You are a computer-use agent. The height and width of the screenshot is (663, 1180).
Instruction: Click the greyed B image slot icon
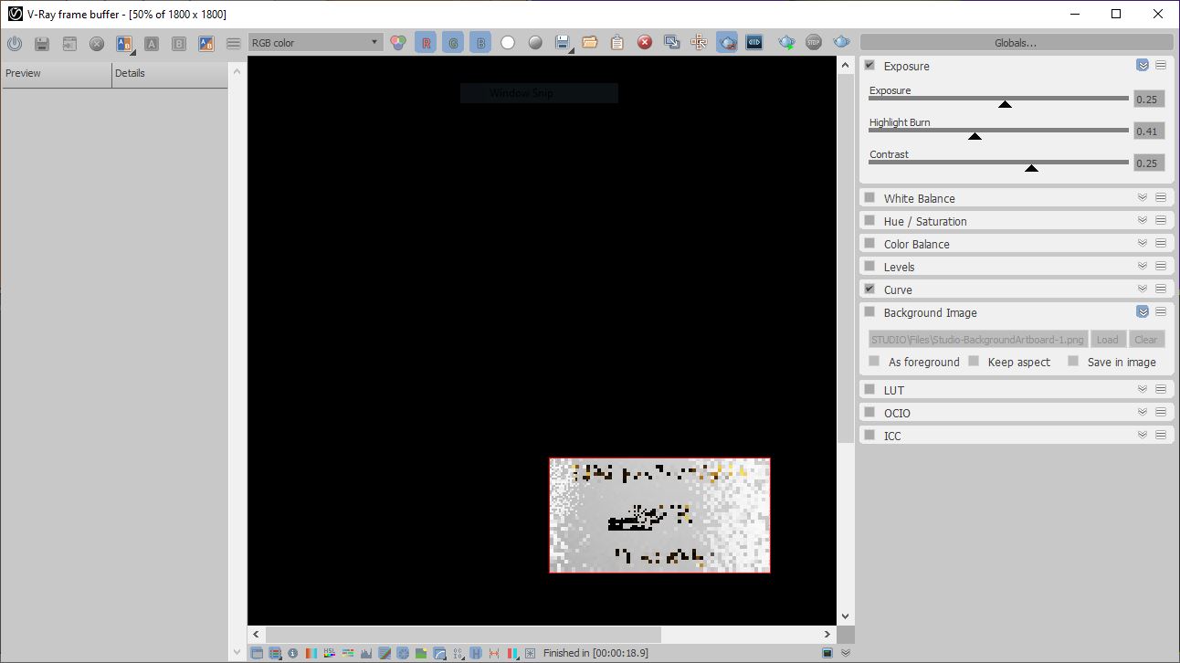(x=179, y=43)
